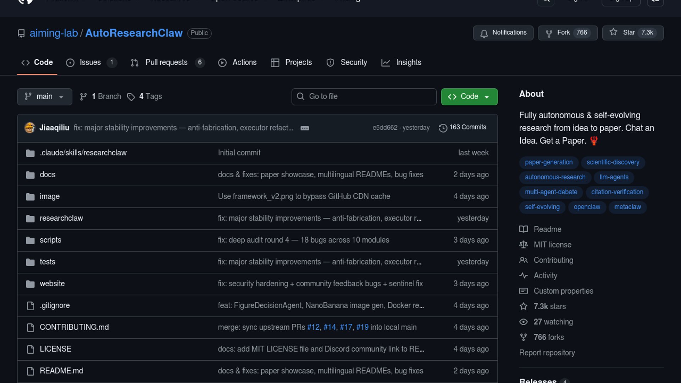Image resolution: width=681 pixels, height=383 pixels.
Task: View the 27 watching link
Action: [553, 322]
